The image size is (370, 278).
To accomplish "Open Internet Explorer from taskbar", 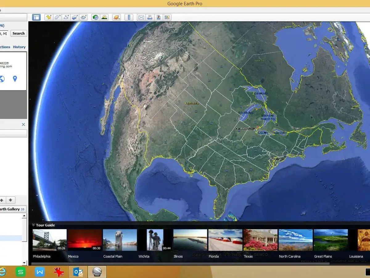I will [x=2, y=272].
